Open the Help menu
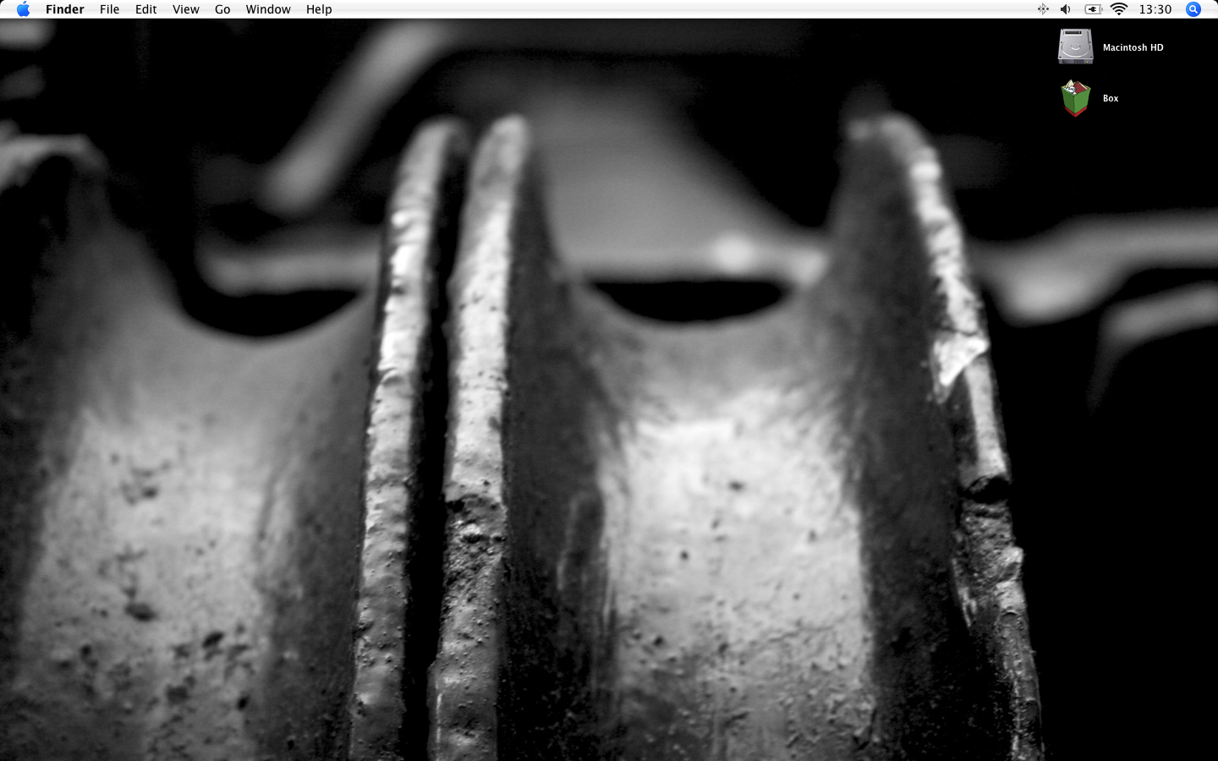The height and width of the screenshot is (761, 1218). click(x=319, y=9)
